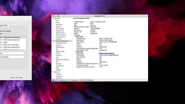Choose the × 900 (low resolution) row

(13, 45)
